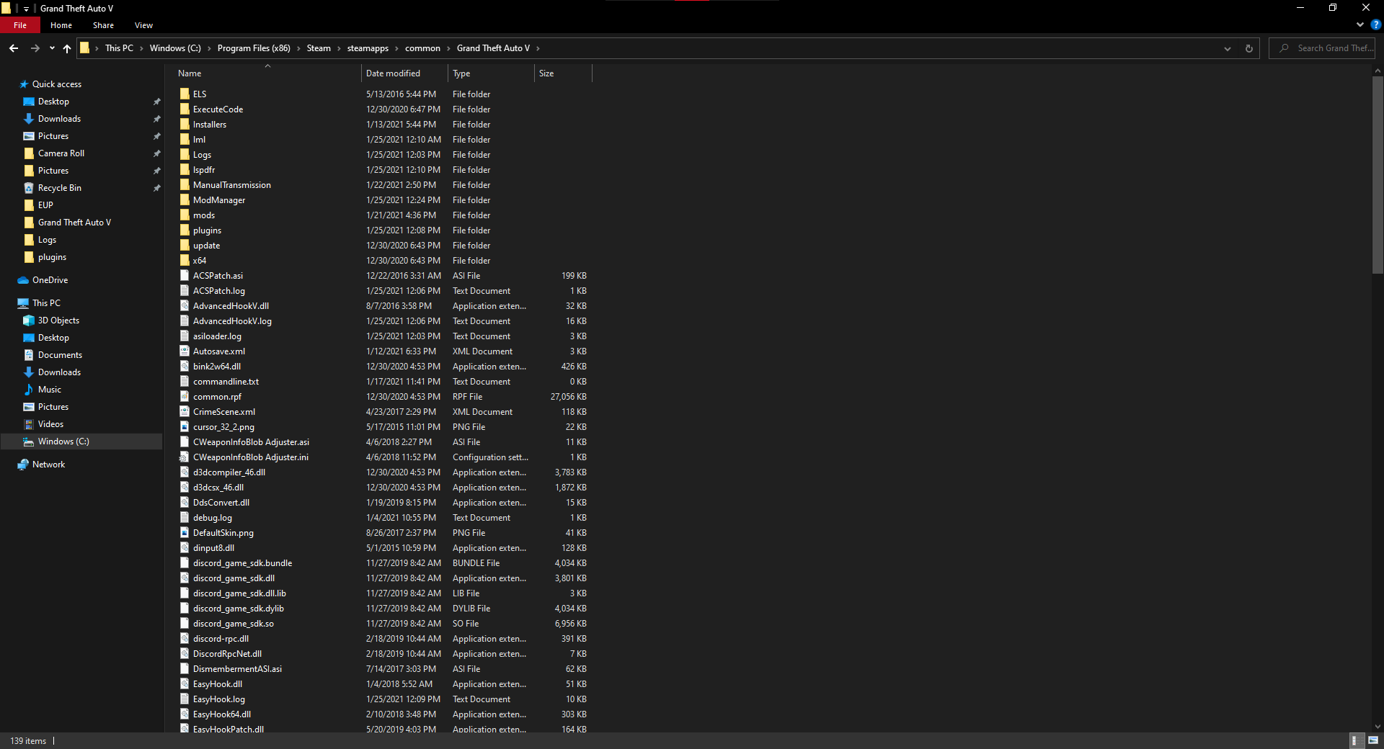This screenshot has height=749, width=1384.
Task: Click the EUP folder icon in sidebar
Action: [29, 205]
